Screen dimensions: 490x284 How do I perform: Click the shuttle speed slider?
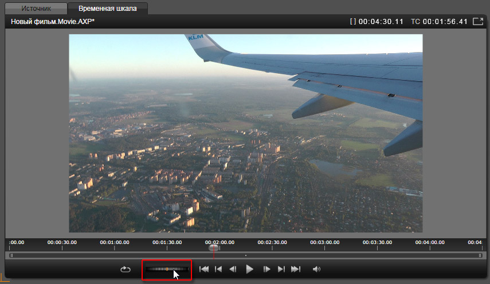(167, 269)
